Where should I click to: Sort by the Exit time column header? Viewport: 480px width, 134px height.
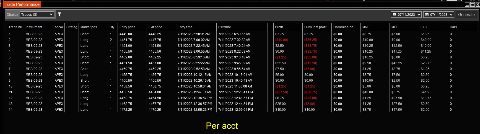pos(242,27)
